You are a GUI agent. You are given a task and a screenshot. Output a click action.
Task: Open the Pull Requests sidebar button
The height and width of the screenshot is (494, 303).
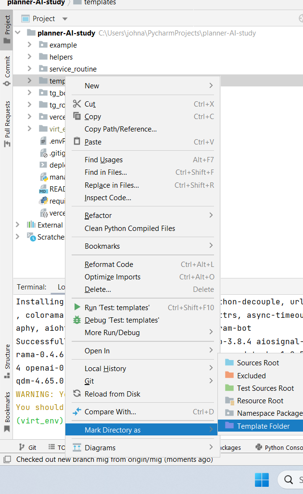7,124
